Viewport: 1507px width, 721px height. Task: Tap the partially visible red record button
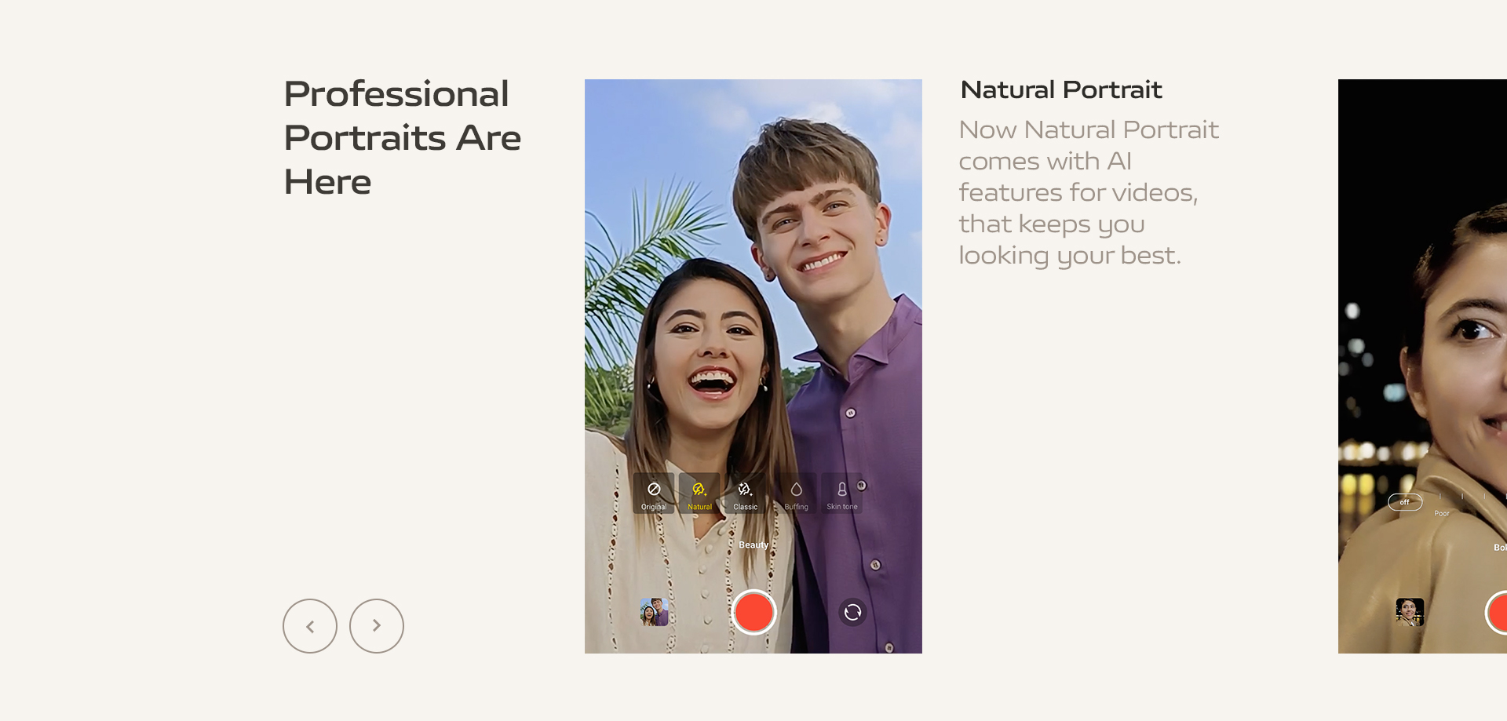[x=1497, y=612]
